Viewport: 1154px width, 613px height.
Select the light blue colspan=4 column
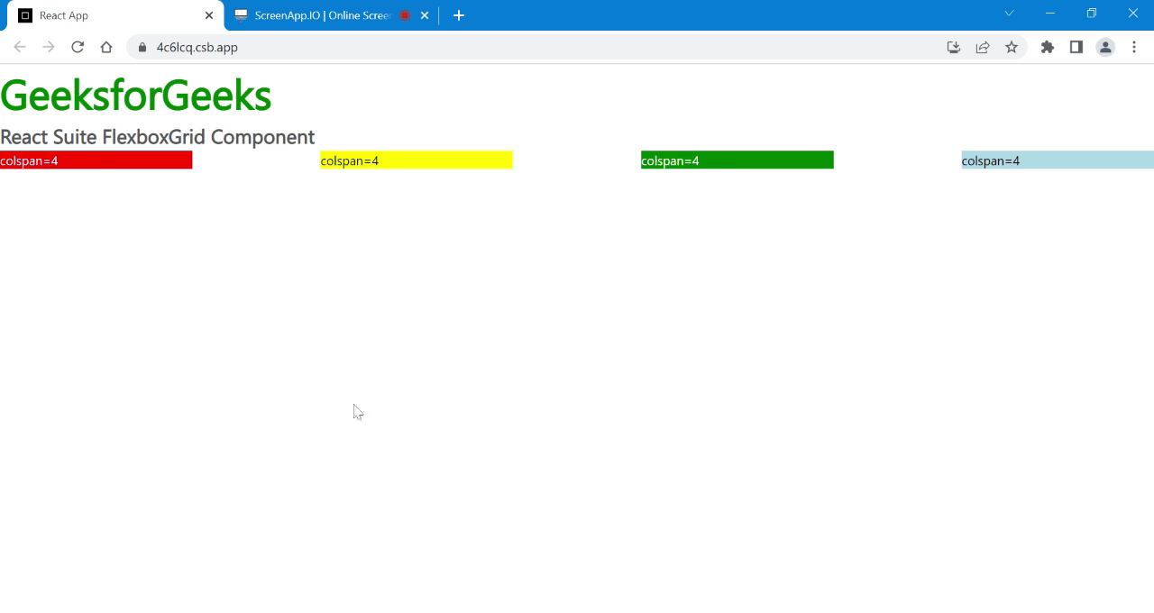pyautogui.click(x=1058, y=160)
